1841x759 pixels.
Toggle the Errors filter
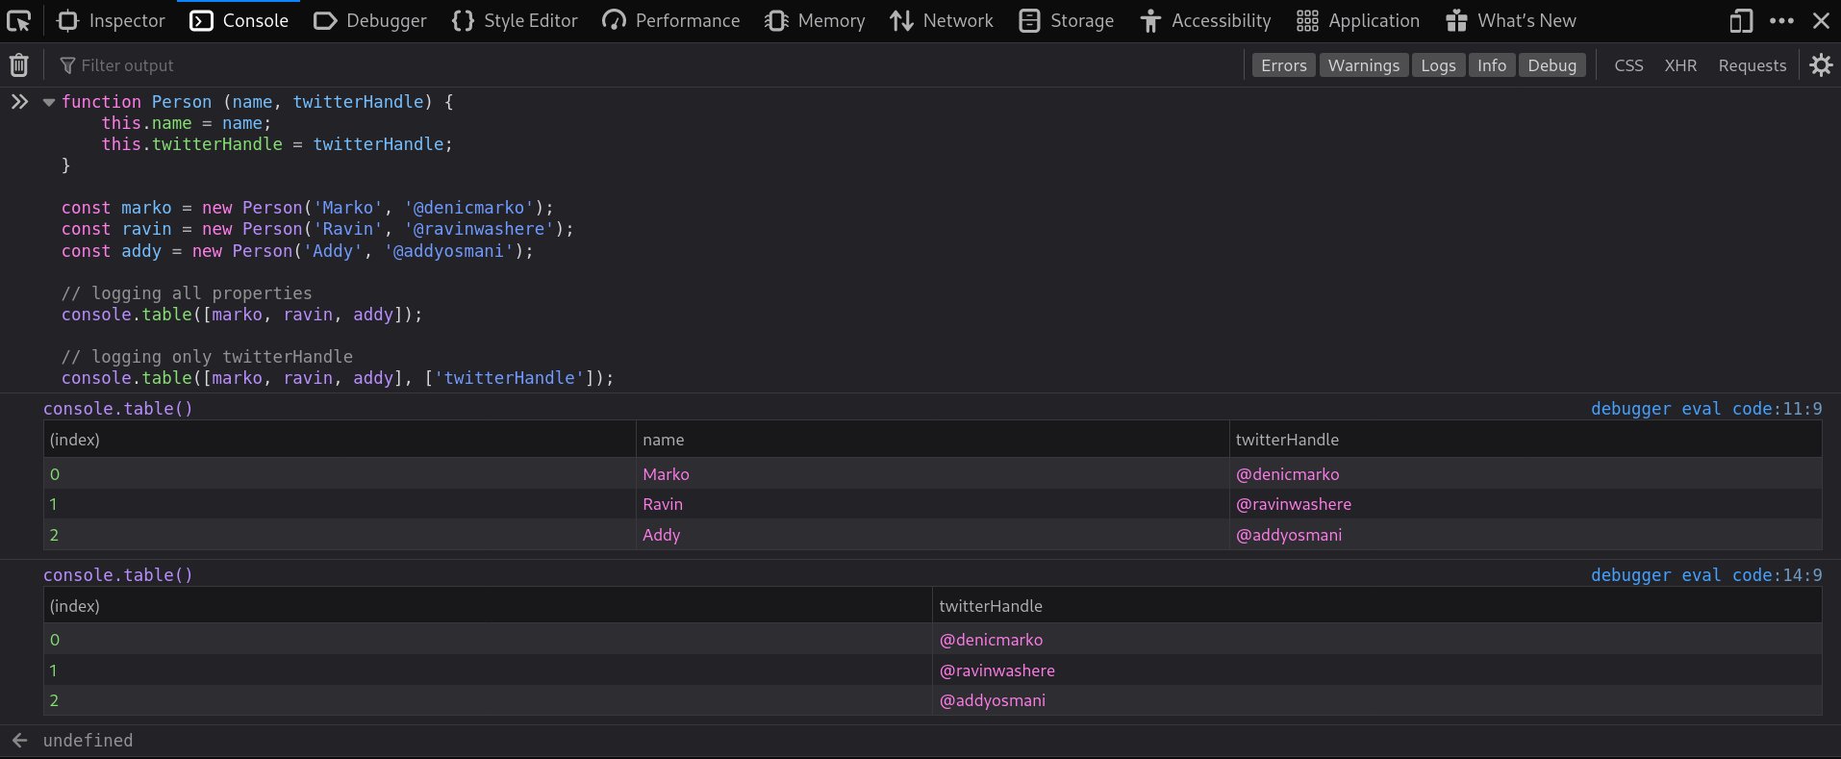tap(1283, 65)
